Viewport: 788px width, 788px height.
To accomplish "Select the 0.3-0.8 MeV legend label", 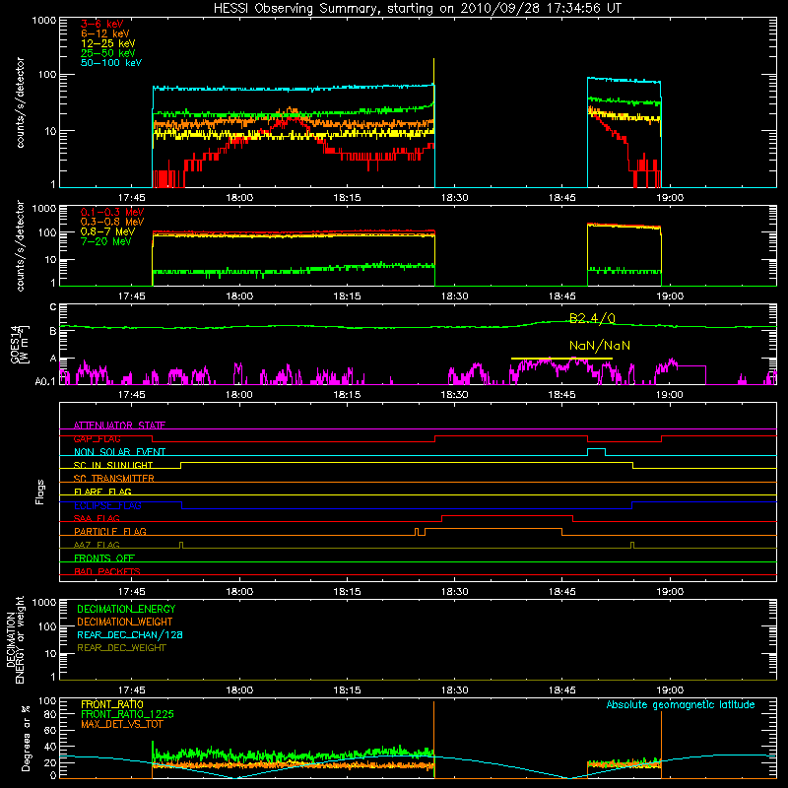I will (x=112, y=222).
